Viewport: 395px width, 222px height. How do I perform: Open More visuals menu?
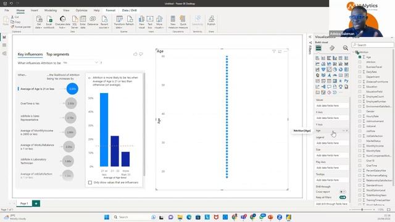[x=159, y=22]
